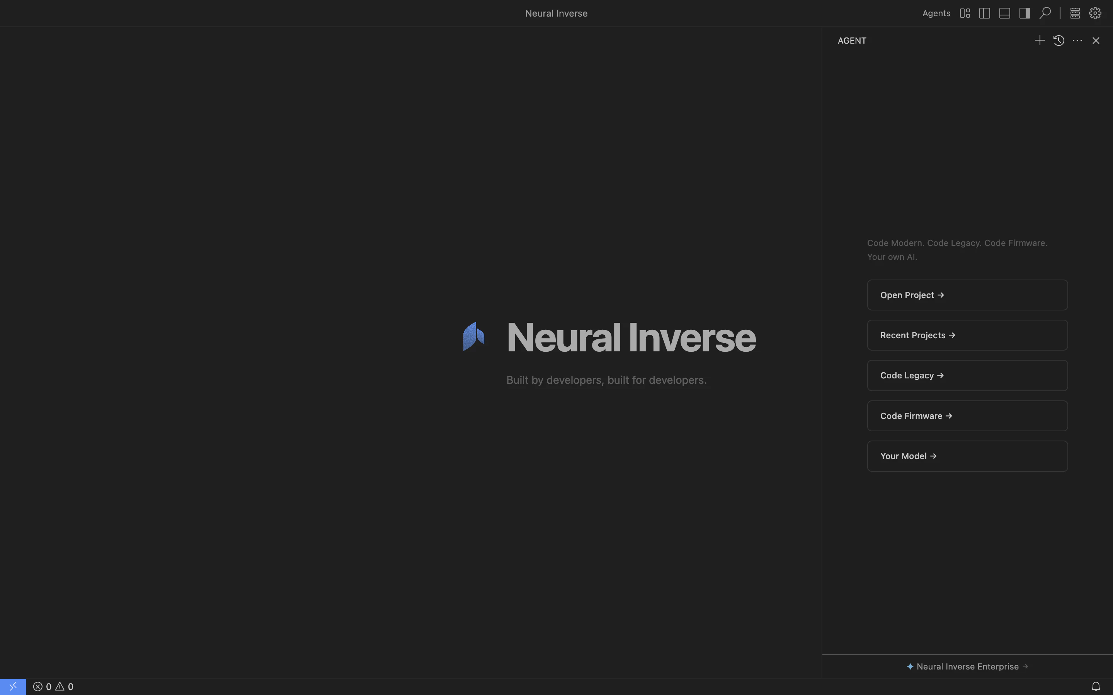The height and width of the screenshot is (695, 1113).
Task: Open the Agents view in the title bar
Action: tap(936, 14)
